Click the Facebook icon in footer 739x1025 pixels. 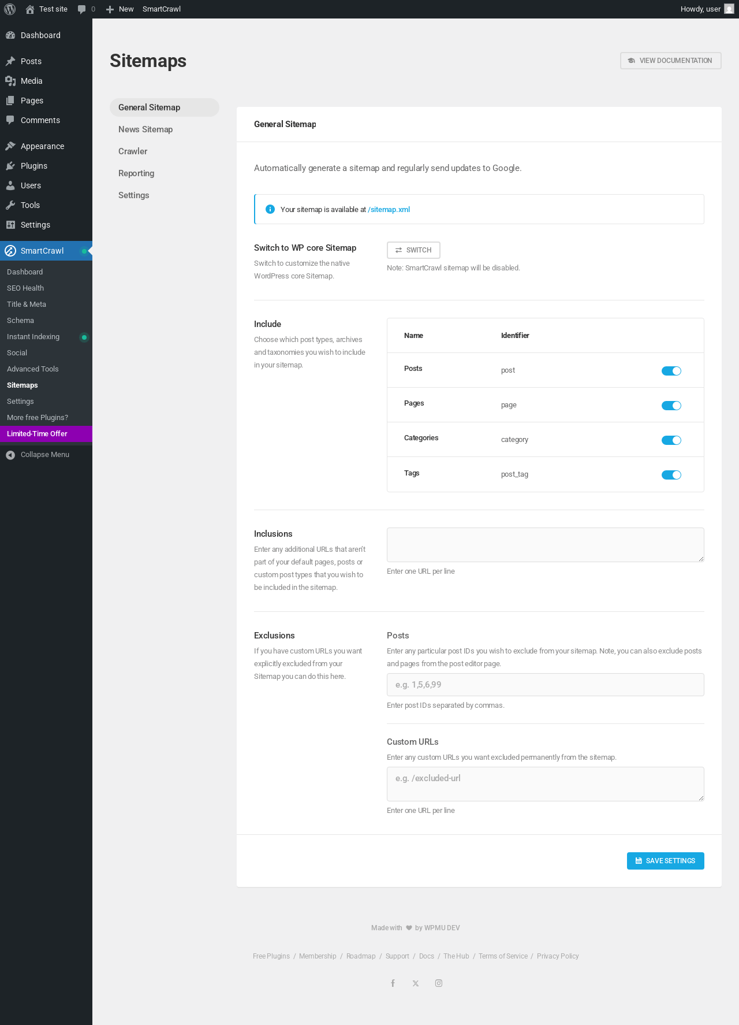393,983
